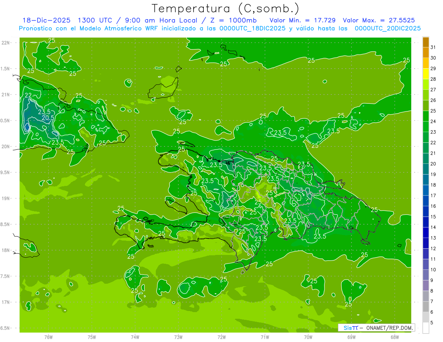This screenshot has width=443, height=342.
Task: Click the '20N' latitude axis label
Action: point(6,146)
